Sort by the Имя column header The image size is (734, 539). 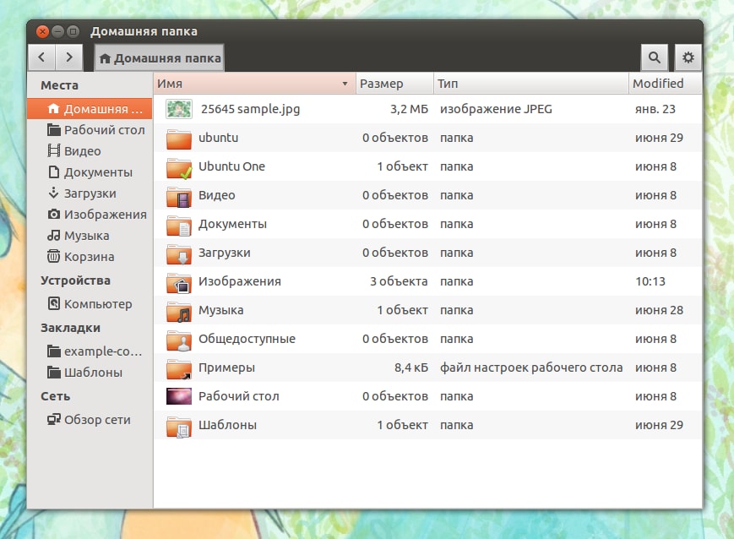click(x=254, y=84)
